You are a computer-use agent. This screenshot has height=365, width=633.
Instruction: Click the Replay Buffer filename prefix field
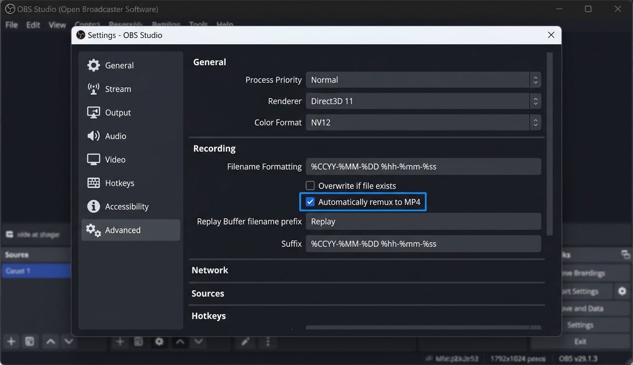(x=423, y=222)
